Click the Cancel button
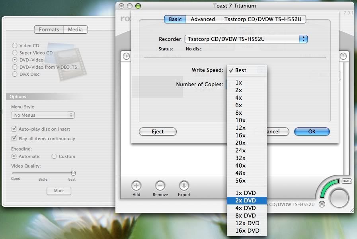Viewport: 357px width, 239px height. click(278, 131)
